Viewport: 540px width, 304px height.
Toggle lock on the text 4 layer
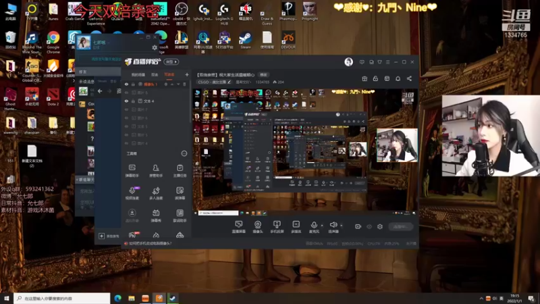[133, 101]
